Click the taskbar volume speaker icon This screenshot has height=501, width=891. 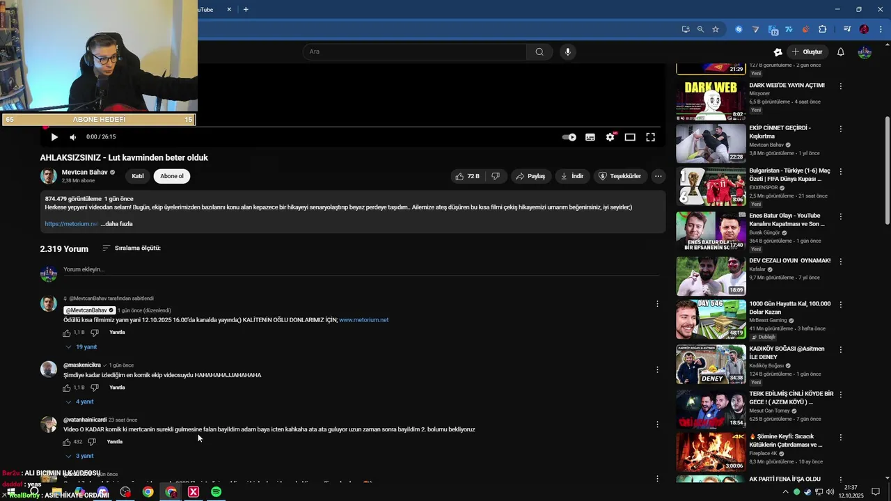coord(830,492)
